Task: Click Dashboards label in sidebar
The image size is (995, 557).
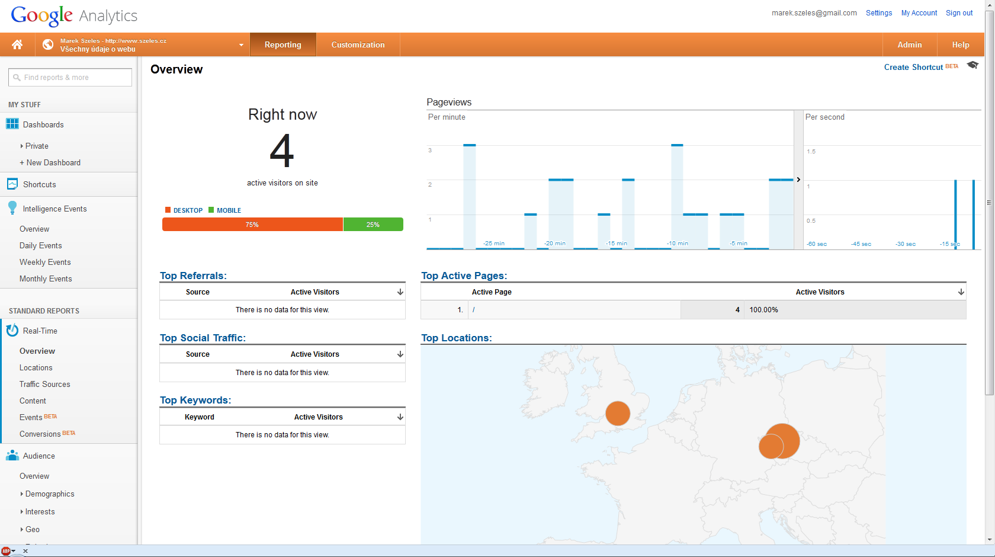Action: [x=43, y=124]
